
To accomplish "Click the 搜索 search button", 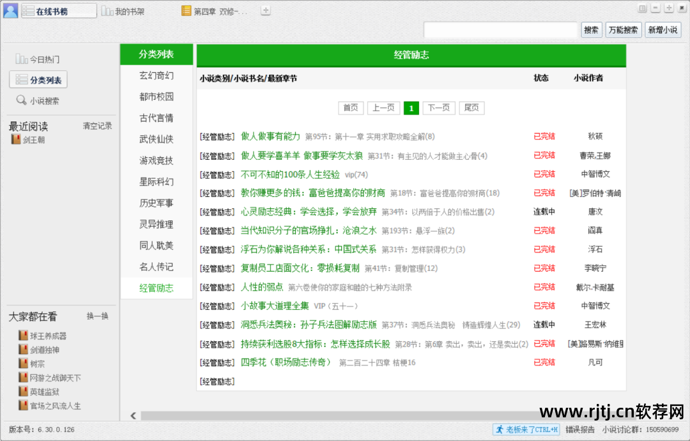I will [591, 29].
